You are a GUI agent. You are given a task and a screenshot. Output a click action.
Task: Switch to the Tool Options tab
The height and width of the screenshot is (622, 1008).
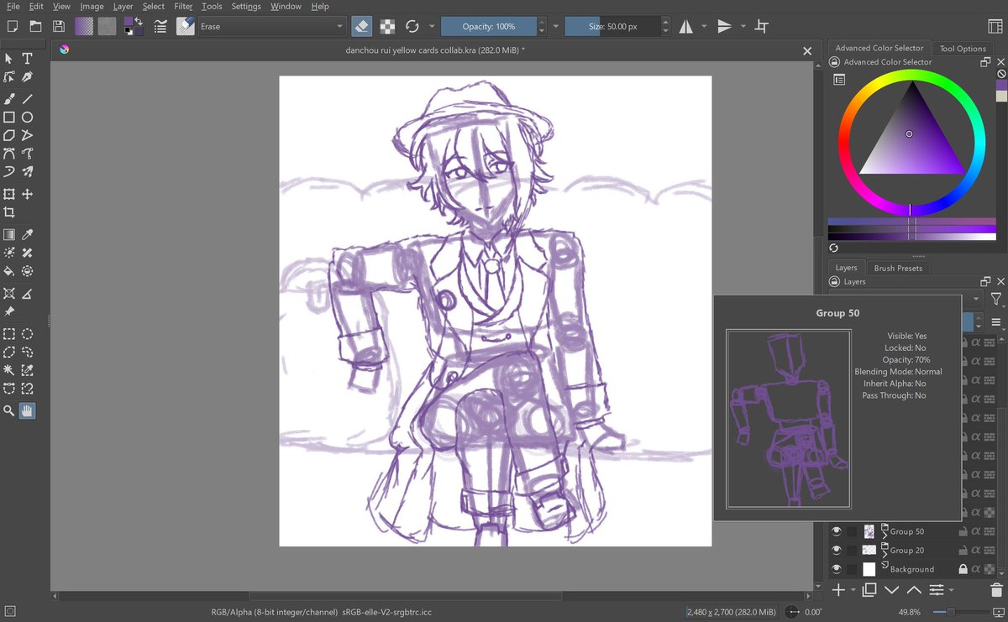point(963,49)
